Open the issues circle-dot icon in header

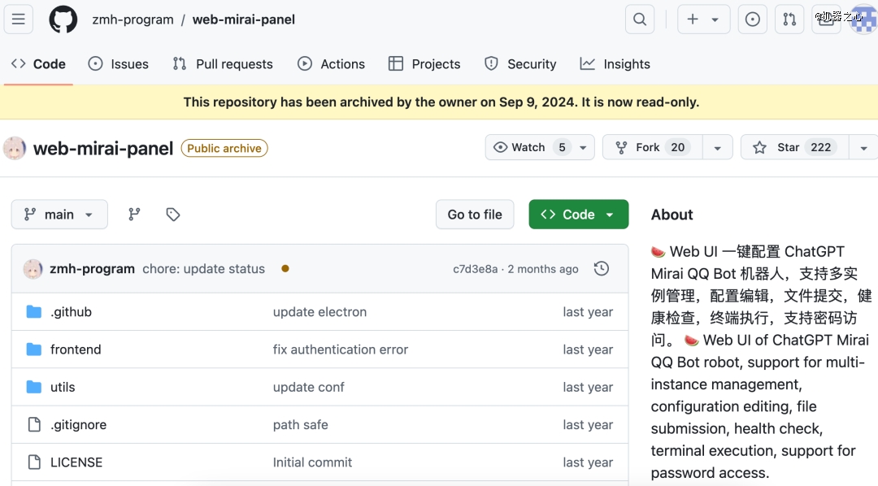[x=753, y=19]
